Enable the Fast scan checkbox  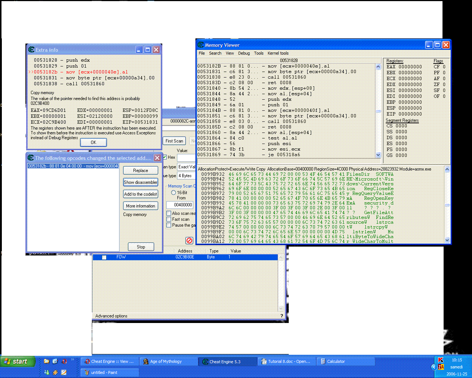(x=169, y=219)
